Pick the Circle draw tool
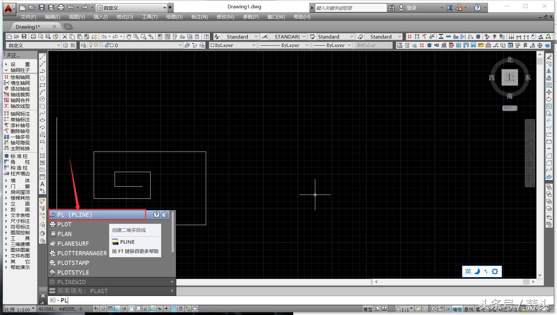The image size is (557, 315). point(42,99)
